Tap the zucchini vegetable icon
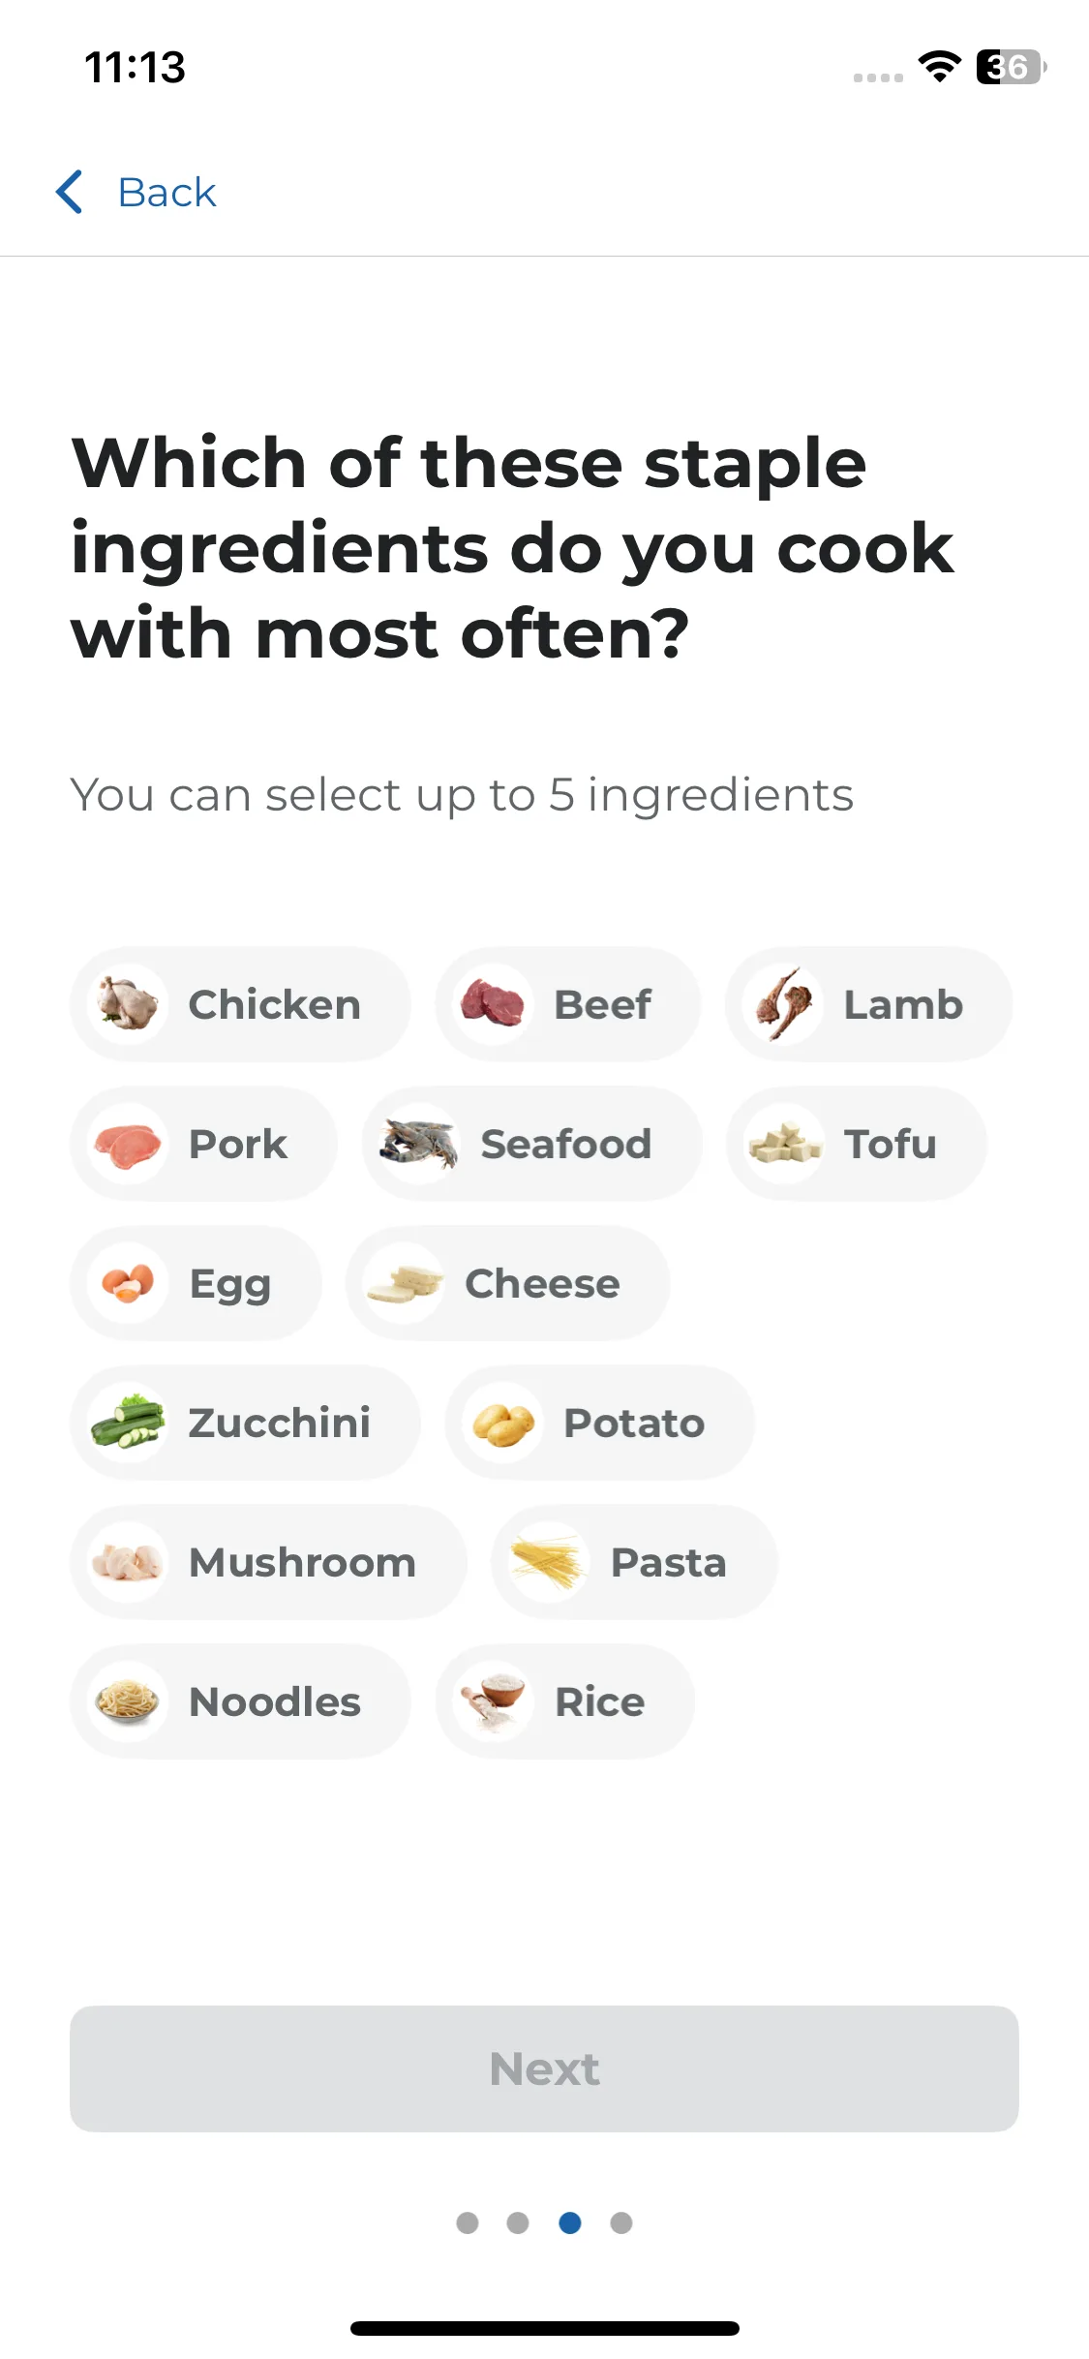Screen dimensions: 1089x2359 (x=128, y=1423)
